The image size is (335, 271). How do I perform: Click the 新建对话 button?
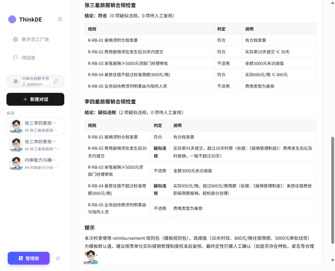[35, 99]
